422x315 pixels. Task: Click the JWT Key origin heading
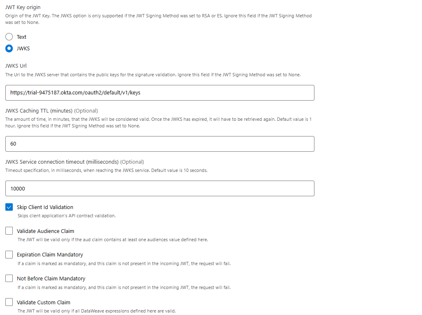click(x=23, y=7)
